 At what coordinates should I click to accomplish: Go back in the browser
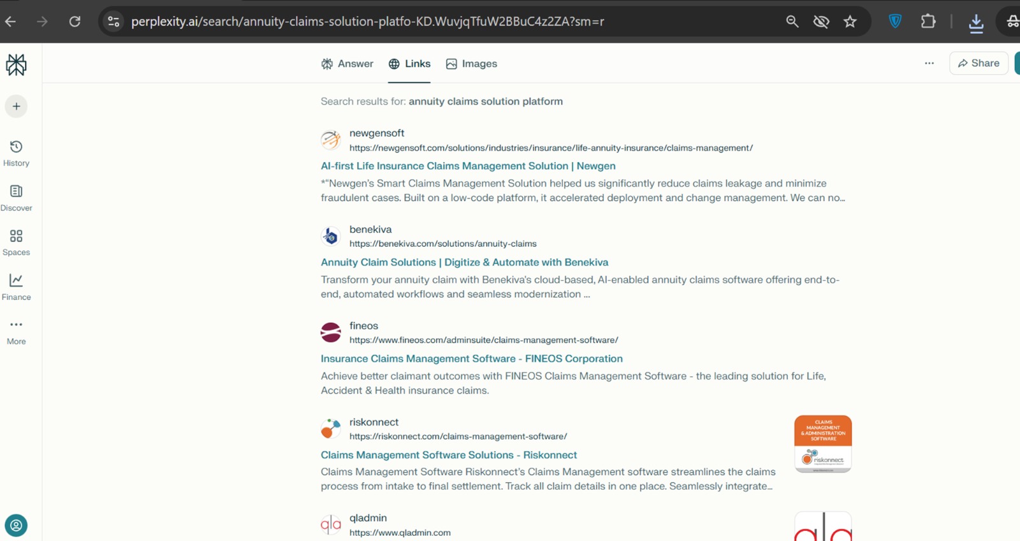tap(10, 22)
